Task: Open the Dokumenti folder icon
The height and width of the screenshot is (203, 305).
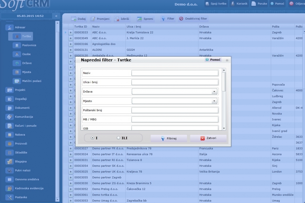Action: (x=10, y=108)
